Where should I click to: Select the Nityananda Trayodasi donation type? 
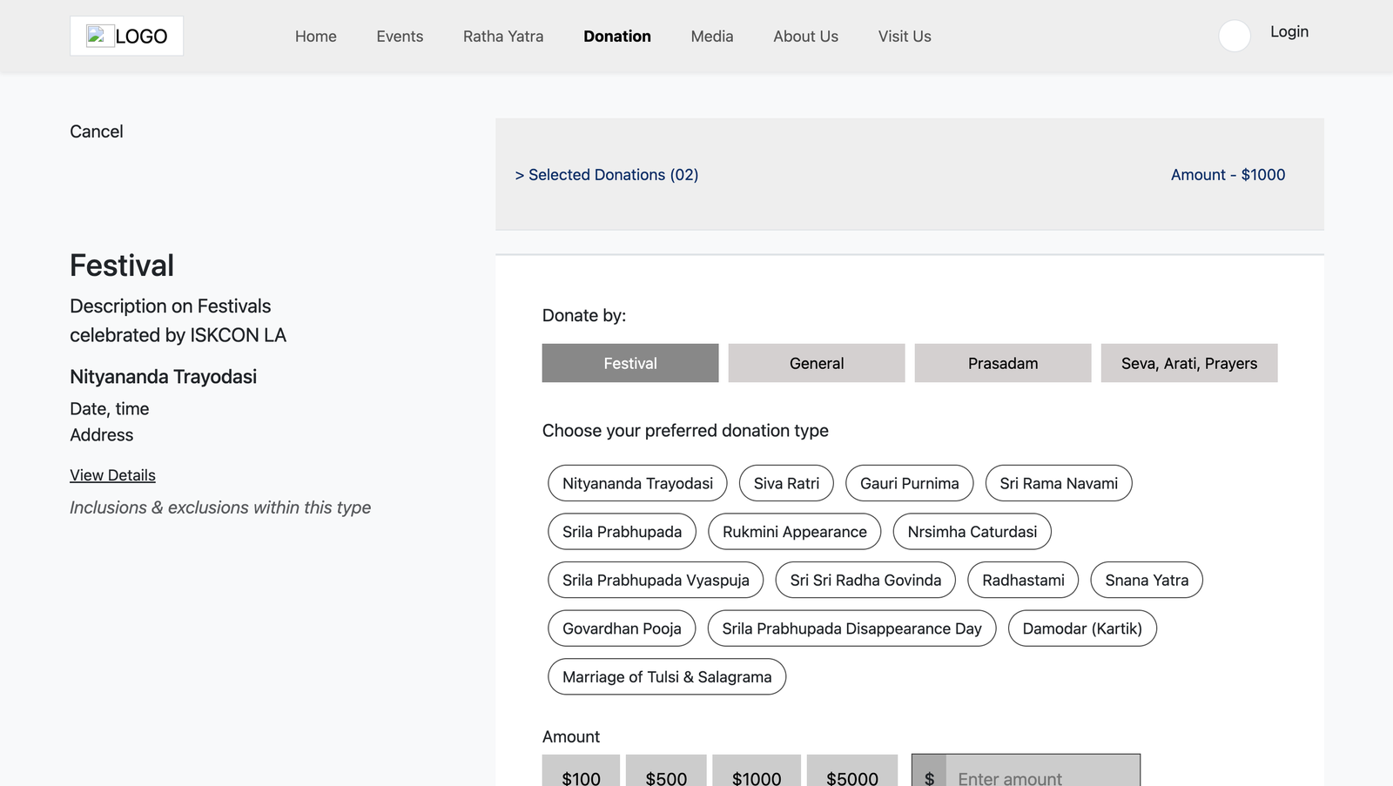pyautogui.click(x=637, y=483)
